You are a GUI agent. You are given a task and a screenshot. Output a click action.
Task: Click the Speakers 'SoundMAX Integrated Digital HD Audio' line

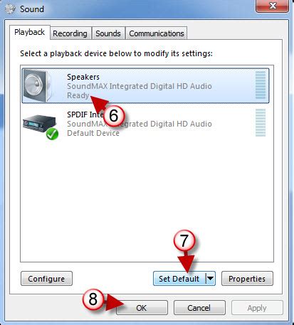[x=140, y=86]
